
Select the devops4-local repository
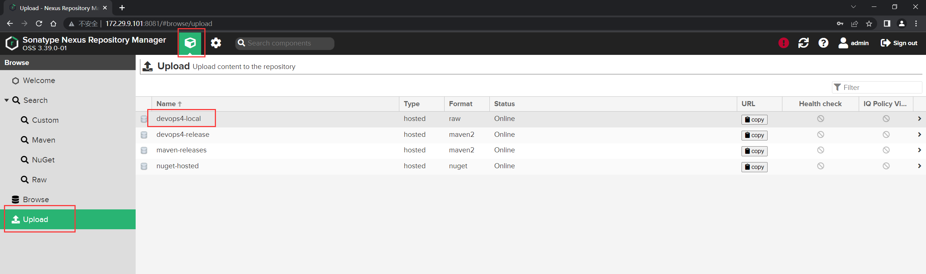pyautogui.click(x=178, y=119)
